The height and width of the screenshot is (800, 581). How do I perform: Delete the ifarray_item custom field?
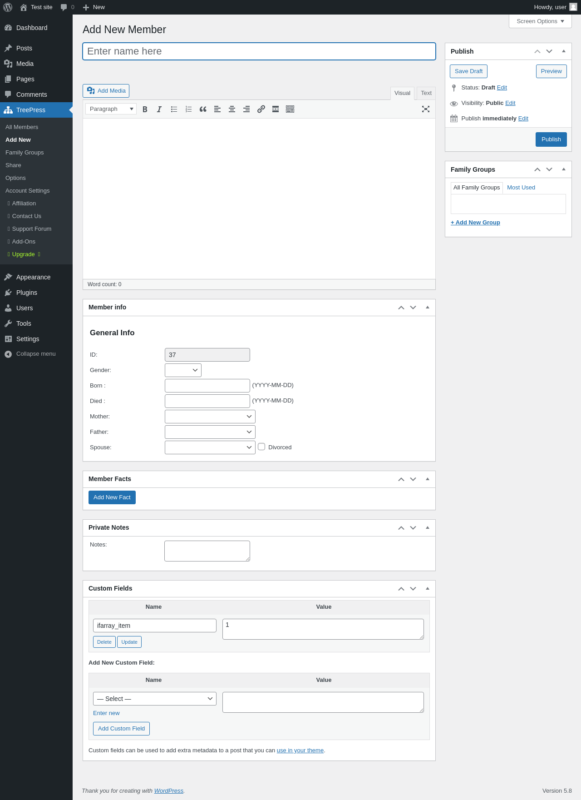point(104,642)
